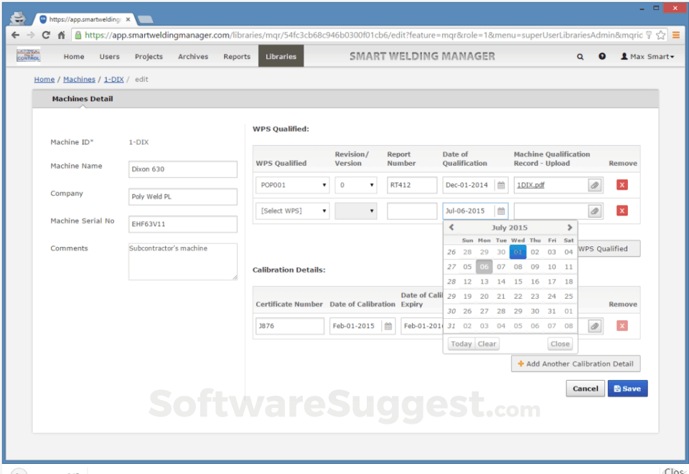Open the POP001 WPS dropdown
Screen dimensions: 689x474
click(292, 185)
